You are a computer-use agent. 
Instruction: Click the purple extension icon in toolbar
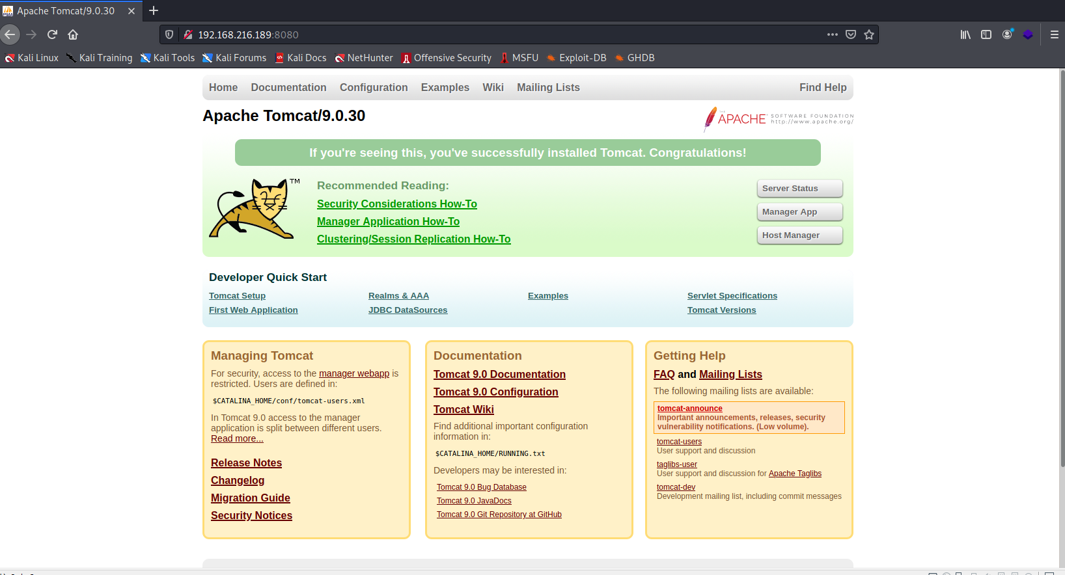coord(1028,34)
